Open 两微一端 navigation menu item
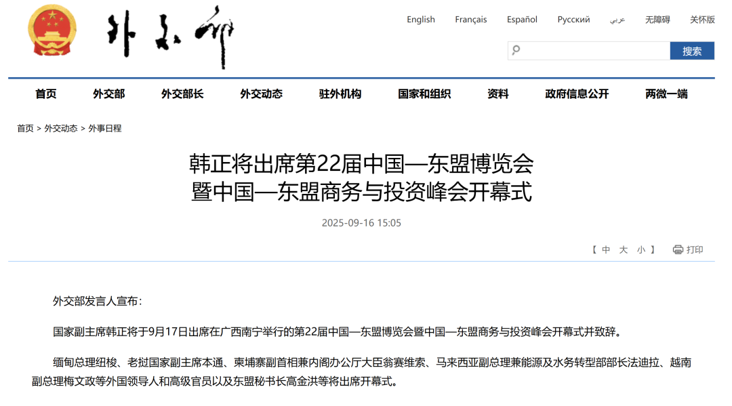Viewport: 732px width, 406px height. coord(667,94)
